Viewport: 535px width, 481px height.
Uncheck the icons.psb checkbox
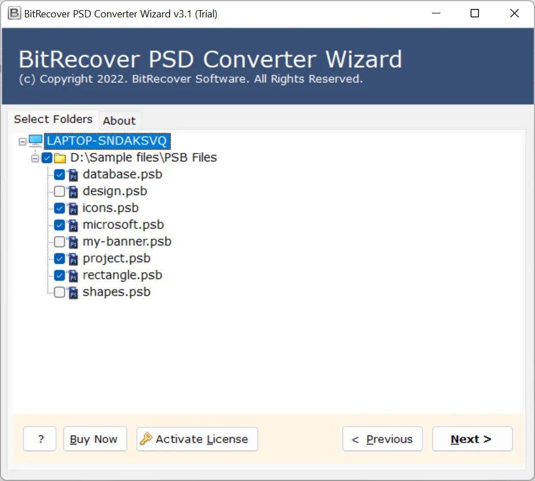(x=59, y=208)
